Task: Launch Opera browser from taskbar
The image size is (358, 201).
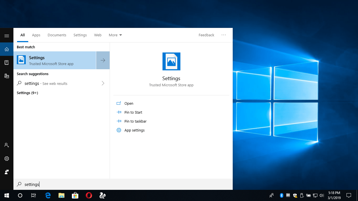Action: [89, 195]
